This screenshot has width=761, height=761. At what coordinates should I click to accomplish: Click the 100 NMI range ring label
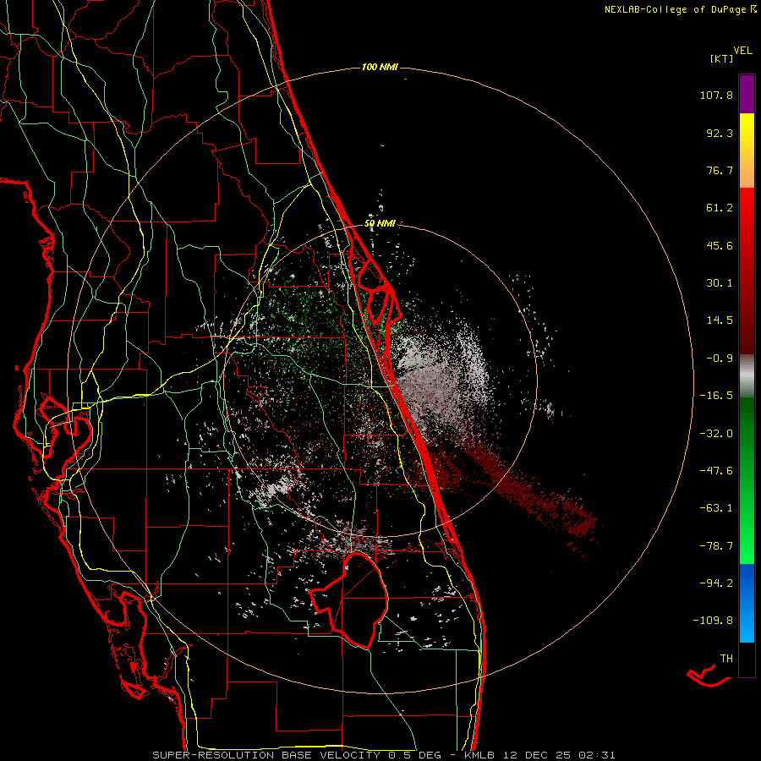380,67
